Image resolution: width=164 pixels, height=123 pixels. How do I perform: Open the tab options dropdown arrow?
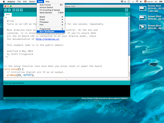coord(127,14)
